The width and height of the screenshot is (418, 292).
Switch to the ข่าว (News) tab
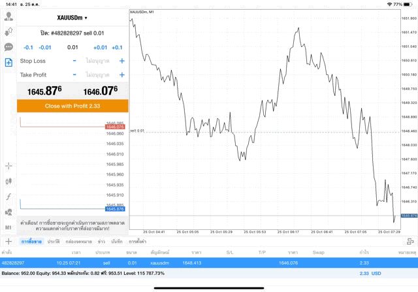[x=101, y=242]
